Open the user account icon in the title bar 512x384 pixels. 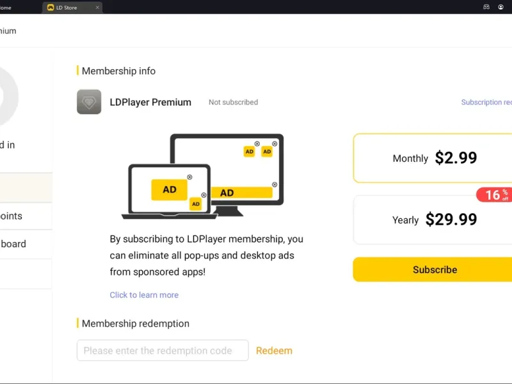(x=501, y=7)
